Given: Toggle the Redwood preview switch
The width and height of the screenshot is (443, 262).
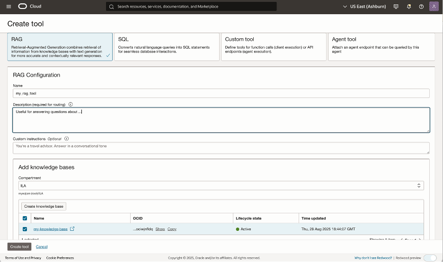Looking at the screenshot, I should [430, 258].
